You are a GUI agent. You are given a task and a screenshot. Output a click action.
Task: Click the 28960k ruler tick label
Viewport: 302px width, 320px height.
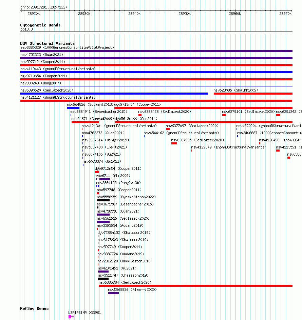tap(235, 14)
